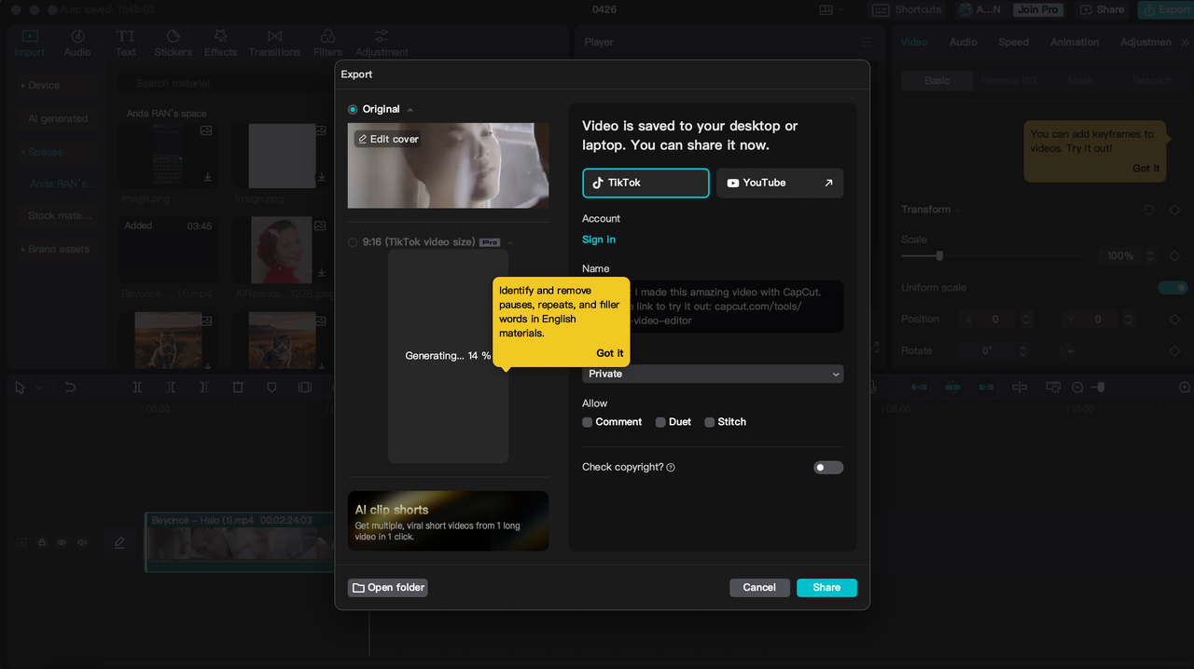The width and height of the screenshot is (1194, 669).
Task: Lock the main video track
Action: click(x=42, y=542)
